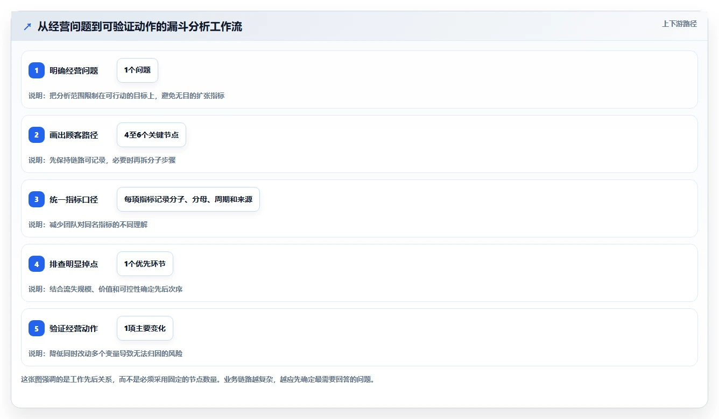
Task: Select step number 5 badge
Action: pos(37,328)
